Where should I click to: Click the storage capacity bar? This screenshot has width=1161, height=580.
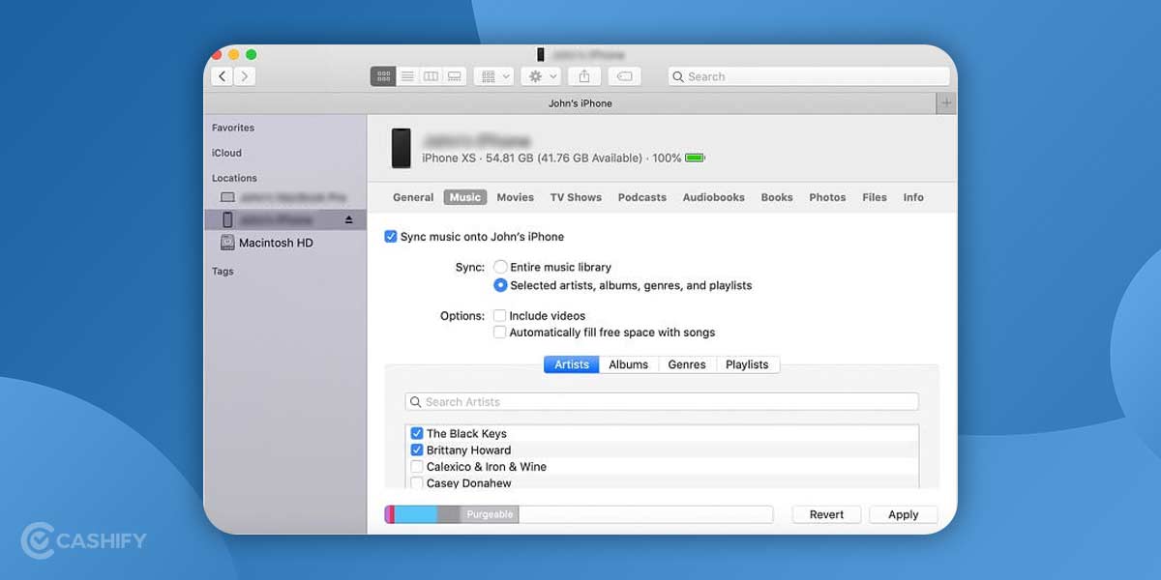pos(580,514)
